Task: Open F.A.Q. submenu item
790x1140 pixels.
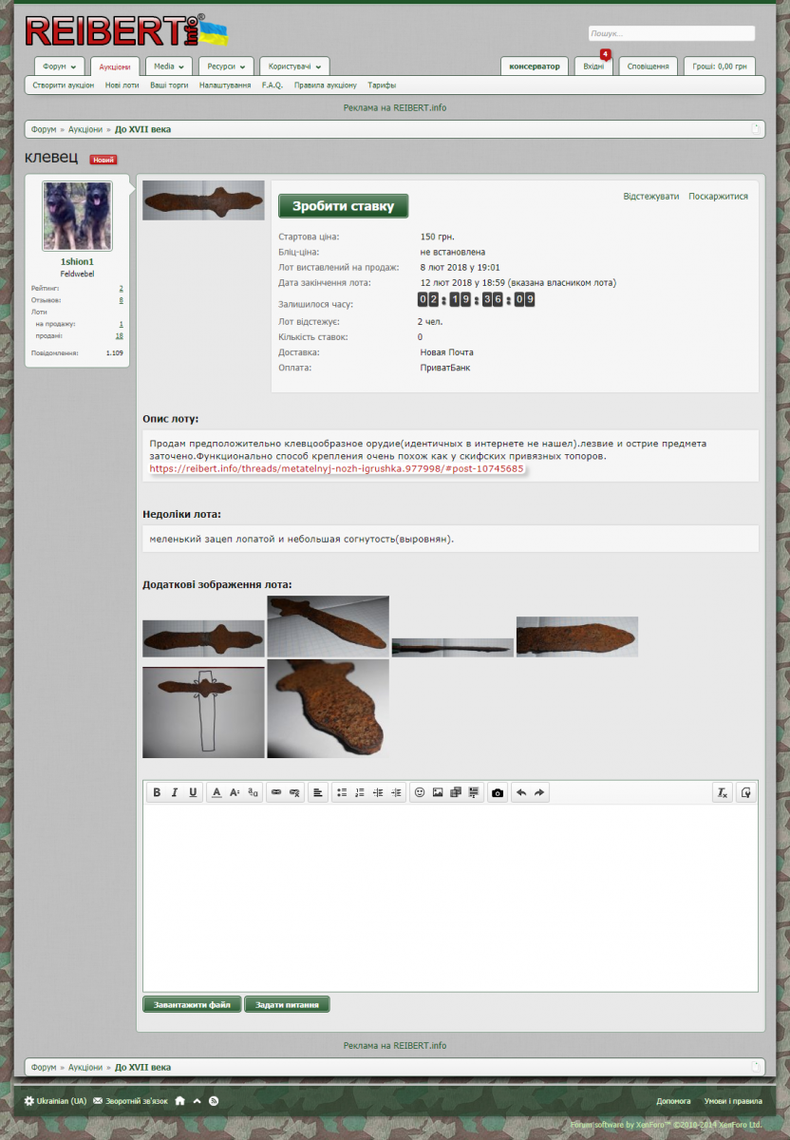Action: 273,85
